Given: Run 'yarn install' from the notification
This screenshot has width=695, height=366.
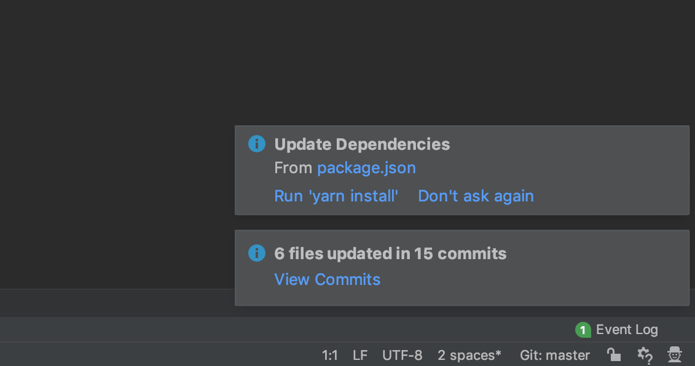Looking at the screenshot, I should (x=336, y=196).
